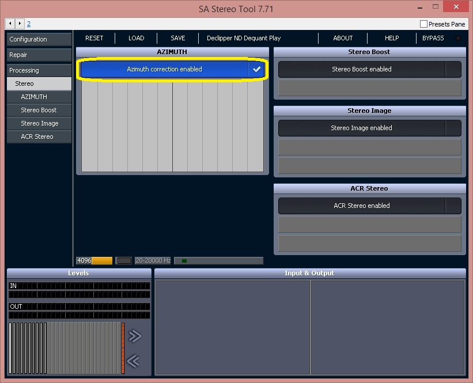Screen dimensions: 473x383
Task: Select ACR Stereo in the sidebar
Action: [39, 136]
